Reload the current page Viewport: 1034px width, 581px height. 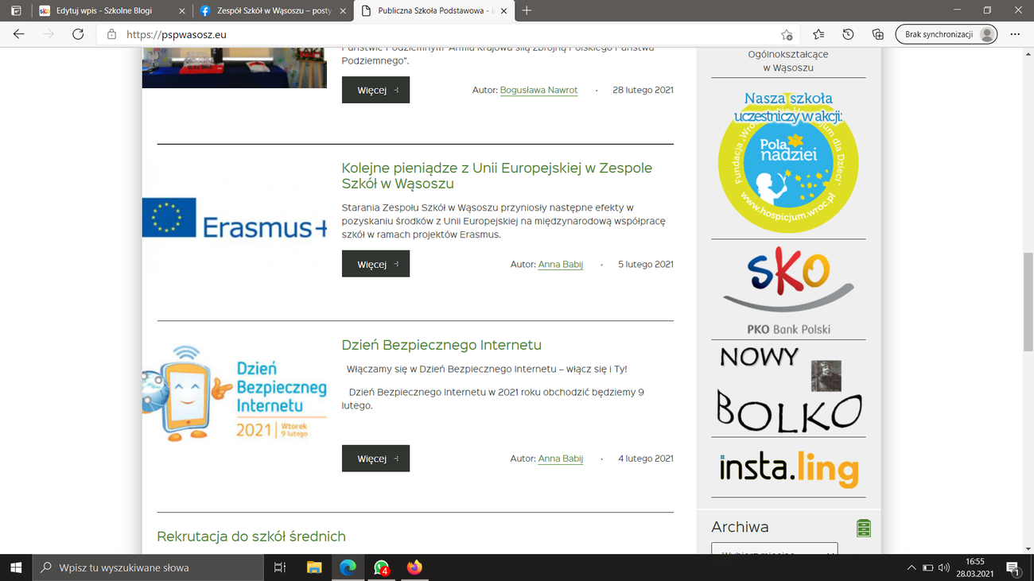pos(78,34)
